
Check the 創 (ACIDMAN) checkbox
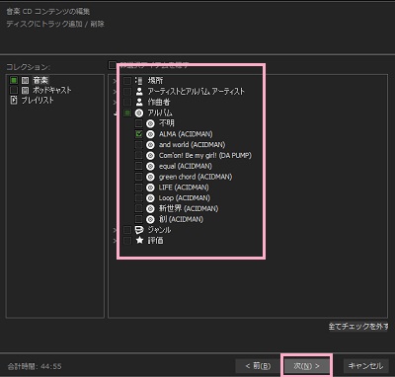coord(139,219)
